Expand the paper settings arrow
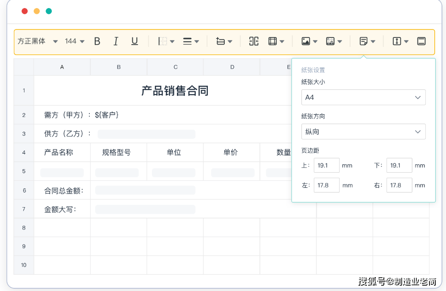Viewport: 446px width, 291px height. pyautogui.click(x=373, y=42)
